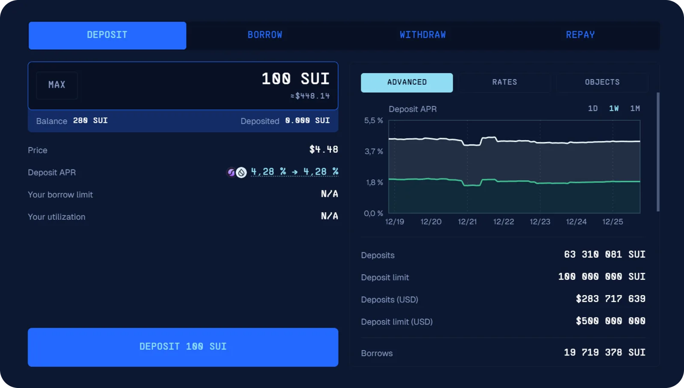Click the Your utilization label
This screenshot has width=684, height=388.
tap(56, 217)
